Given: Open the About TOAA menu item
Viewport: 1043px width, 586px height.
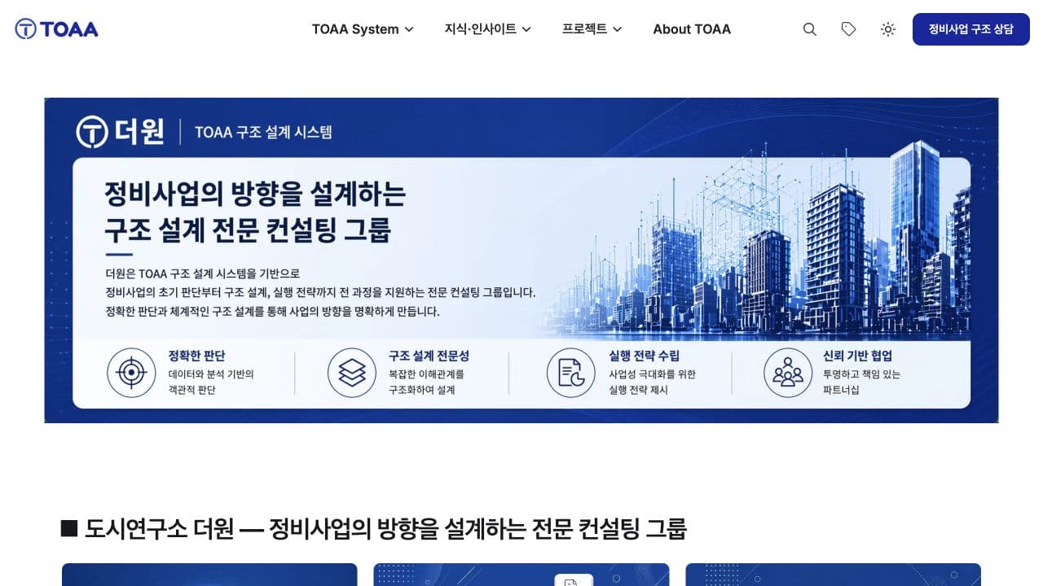Looking at the screenshot, I should (692, 29).
